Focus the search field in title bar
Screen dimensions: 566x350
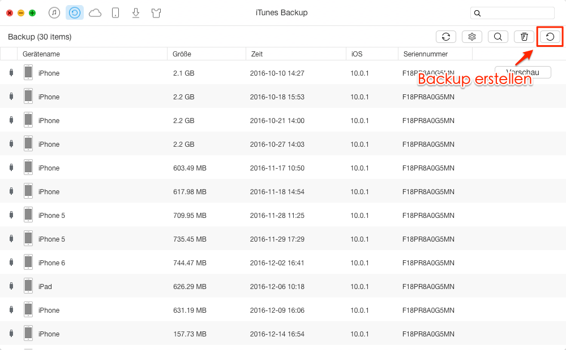point(512,13)
